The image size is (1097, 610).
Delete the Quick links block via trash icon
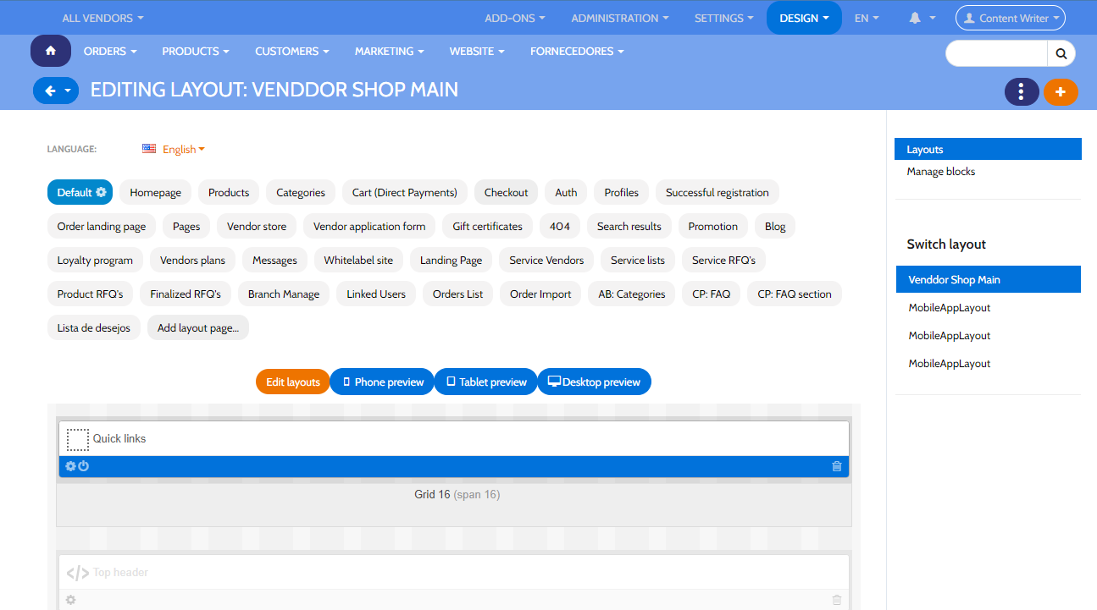837,465
